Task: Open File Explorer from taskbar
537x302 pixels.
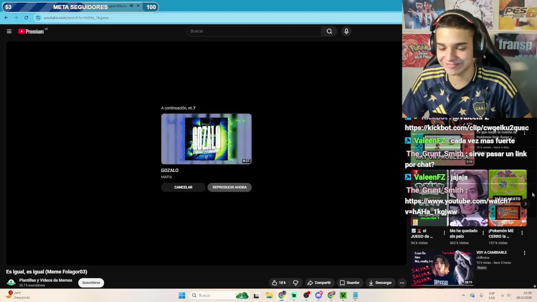Action: [269, 295]
